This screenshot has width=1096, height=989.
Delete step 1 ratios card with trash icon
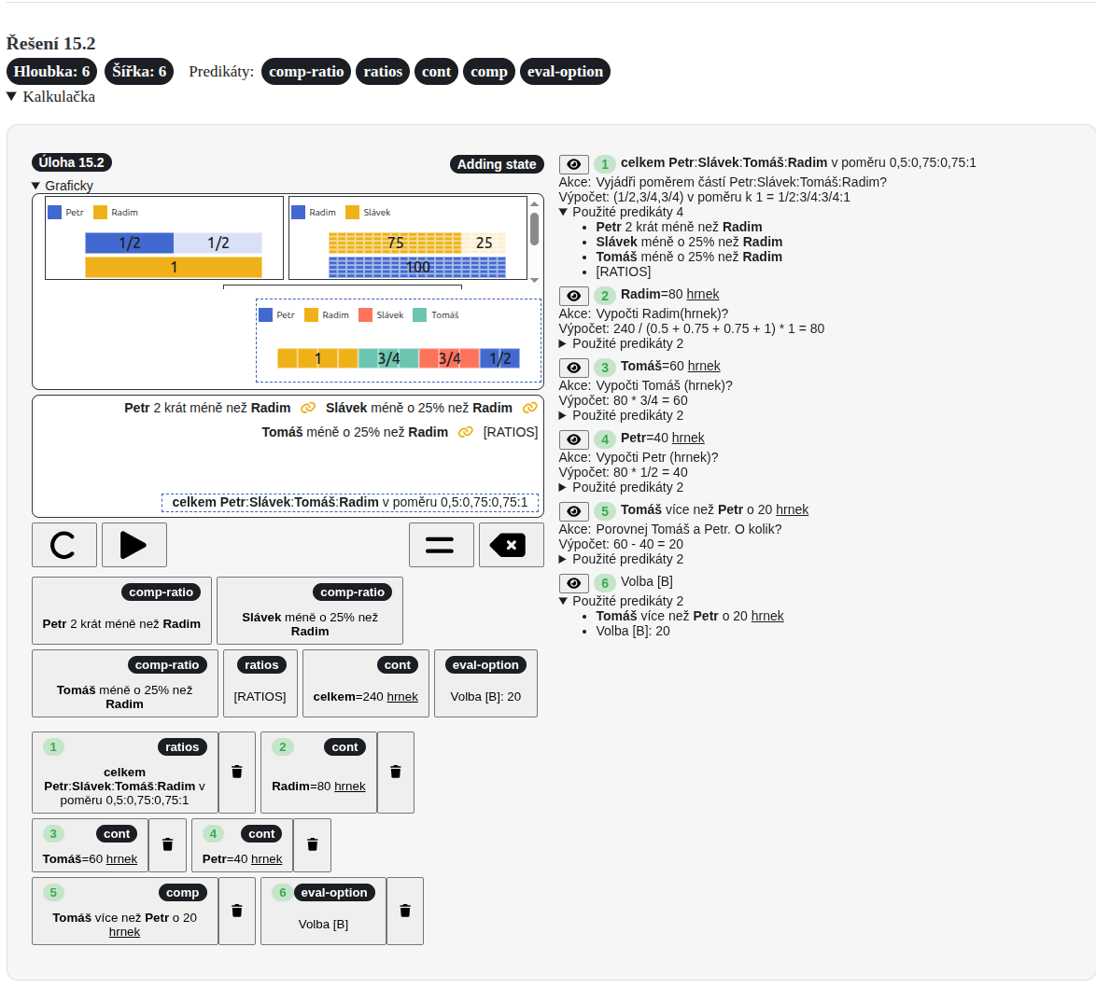tap(237, 772)
